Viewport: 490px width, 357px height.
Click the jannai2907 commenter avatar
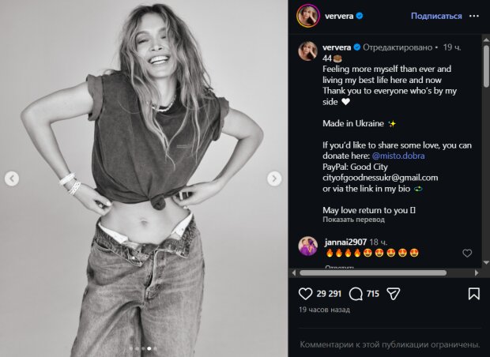click(307, 246)
